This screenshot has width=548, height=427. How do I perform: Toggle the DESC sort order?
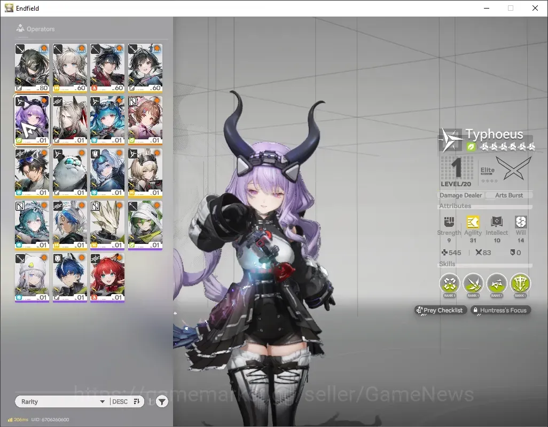coord(126,401)
